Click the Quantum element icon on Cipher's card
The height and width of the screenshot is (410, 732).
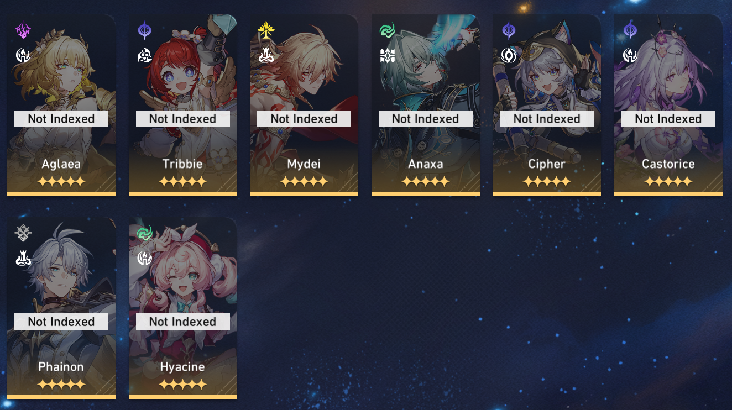pos(509,30)
